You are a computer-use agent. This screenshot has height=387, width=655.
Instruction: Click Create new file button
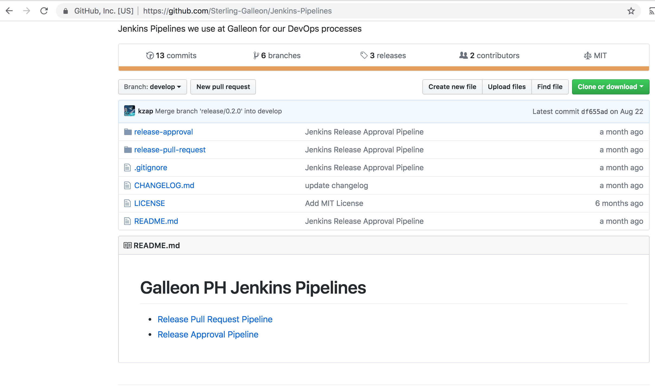[452, 87]
